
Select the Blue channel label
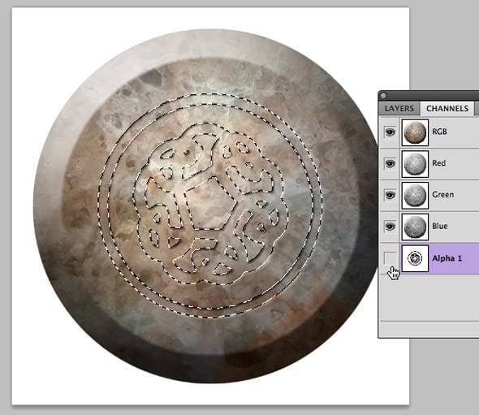(x=440, y=226)
